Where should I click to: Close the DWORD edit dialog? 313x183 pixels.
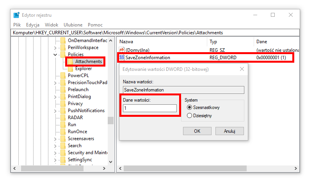coord(242,69)
